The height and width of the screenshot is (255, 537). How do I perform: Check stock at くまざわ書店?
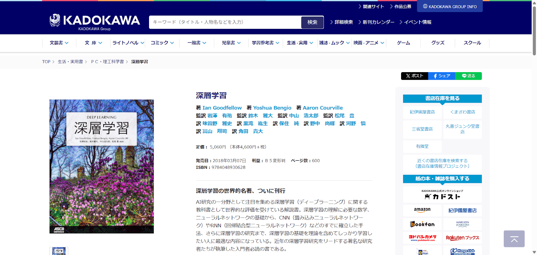(x=462, y=112)
